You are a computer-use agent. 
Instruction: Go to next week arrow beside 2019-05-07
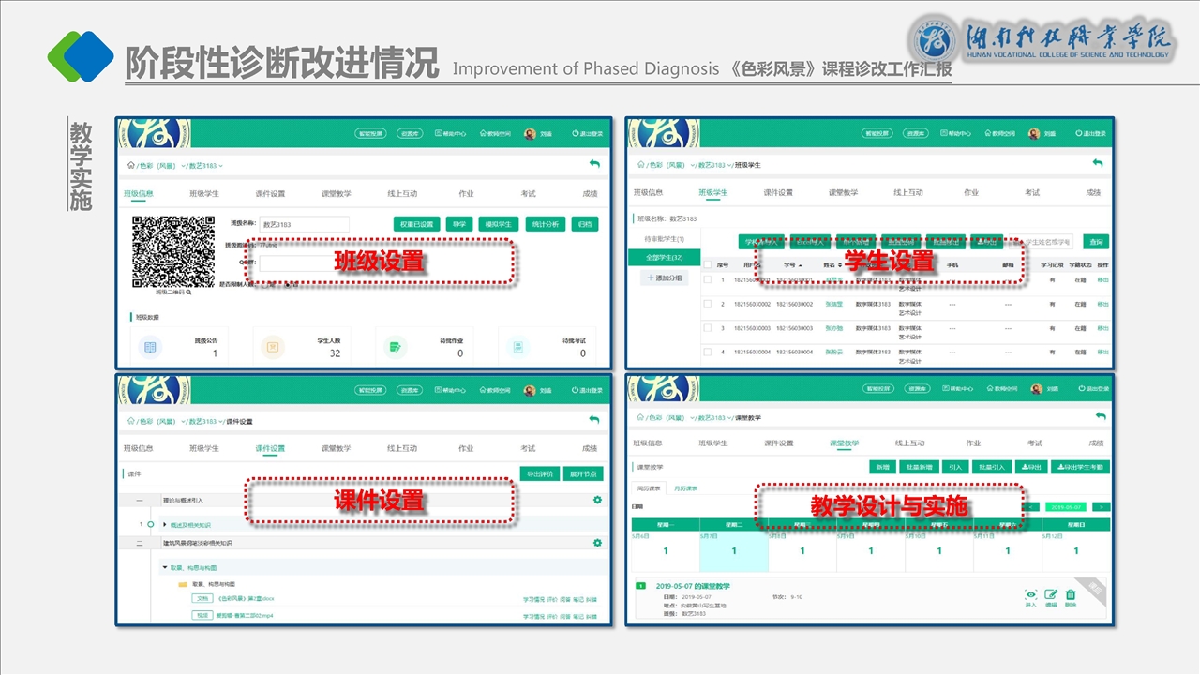[1102, 506]
